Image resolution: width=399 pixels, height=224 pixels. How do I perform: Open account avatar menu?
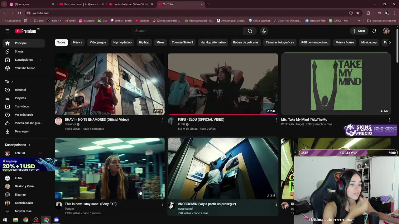point(386,31)
